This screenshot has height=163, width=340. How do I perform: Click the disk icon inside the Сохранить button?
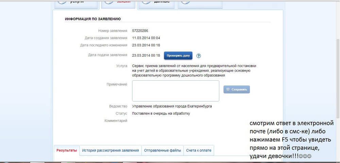pos(228,89)
